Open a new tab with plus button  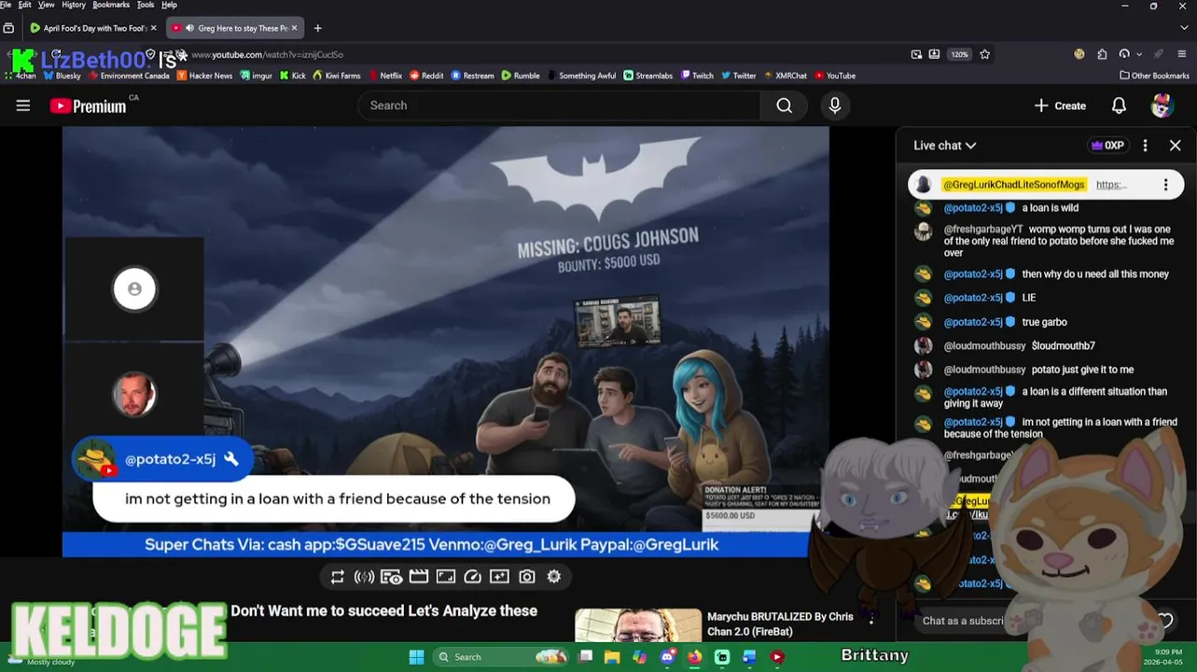317,28
